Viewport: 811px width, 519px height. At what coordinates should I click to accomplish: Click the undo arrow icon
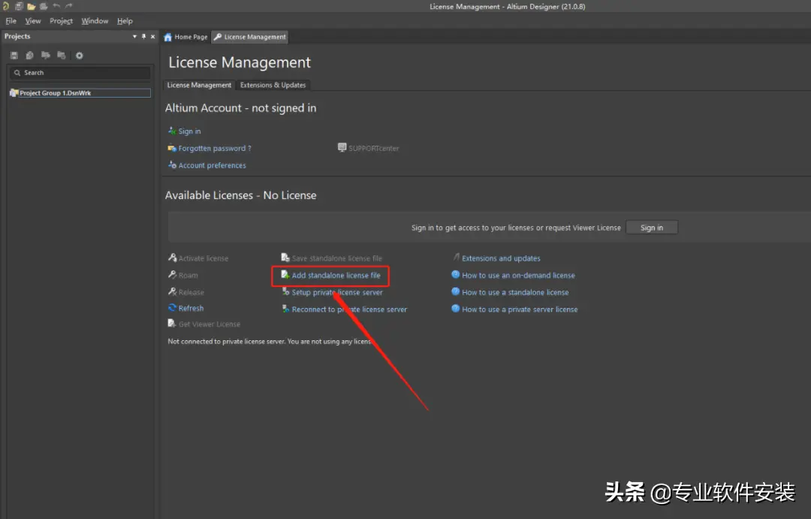(x=56, y=6)
